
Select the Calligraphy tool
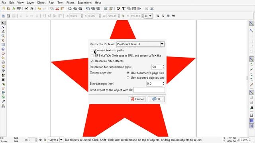3,75
